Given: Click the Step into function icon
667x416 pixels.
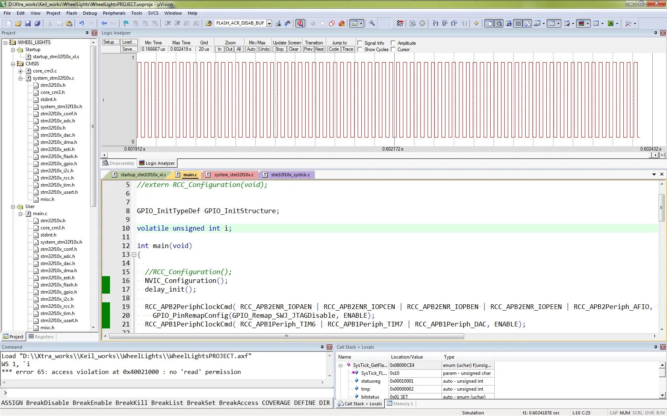Looking at the screenshot, I should (x=436, y=23).
